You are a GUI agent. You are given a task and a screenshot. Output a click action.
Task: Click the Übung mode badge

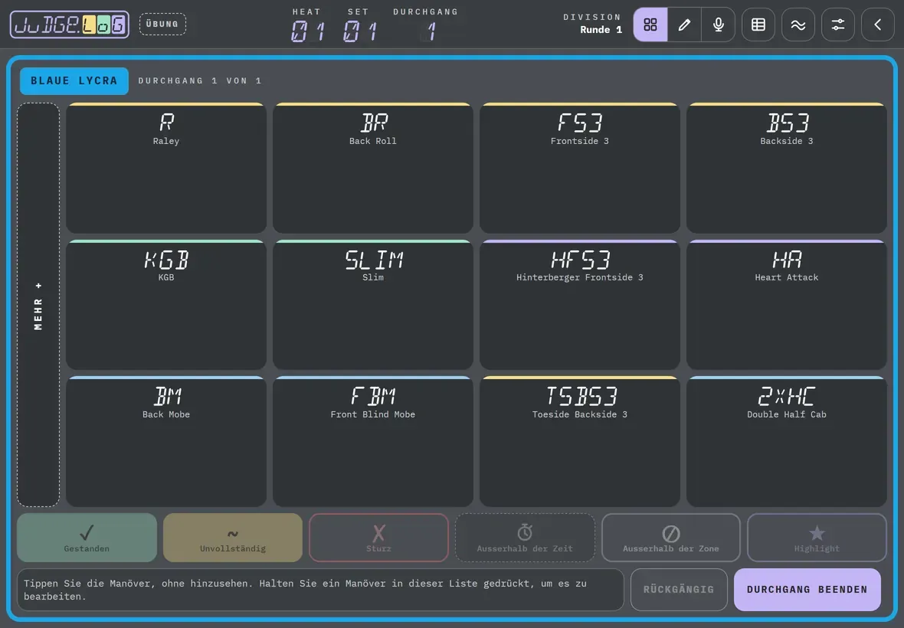pyautogui.click(x=162, y=25)
